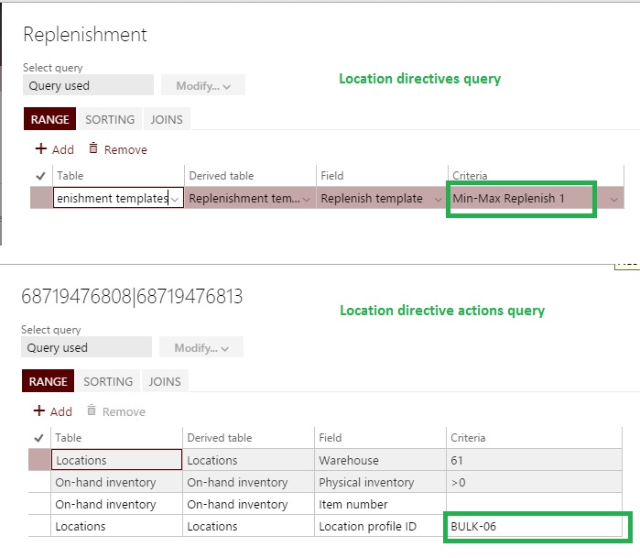Screen dimensions: 640x558
Task: Open the lower Modify... dropdown
Action: (x=201, y=348)
